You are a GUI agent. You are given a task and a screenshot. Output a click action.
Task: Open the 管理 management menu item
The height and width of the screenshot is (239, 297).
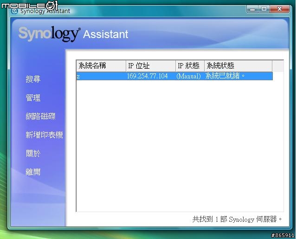click(x=33, y=98)
